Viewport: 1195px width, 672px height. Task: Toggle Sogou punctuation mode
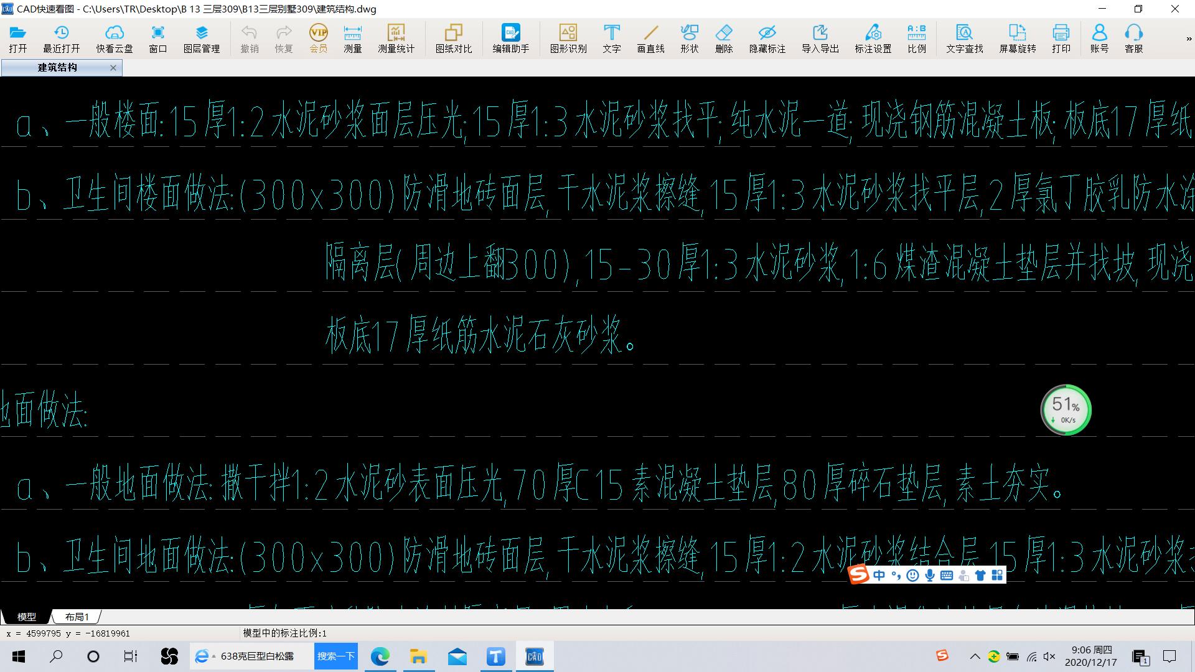coord(896,576)
